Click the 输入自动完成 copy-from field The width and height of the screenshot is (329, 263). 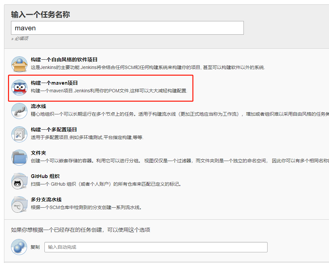coord(156,247)
